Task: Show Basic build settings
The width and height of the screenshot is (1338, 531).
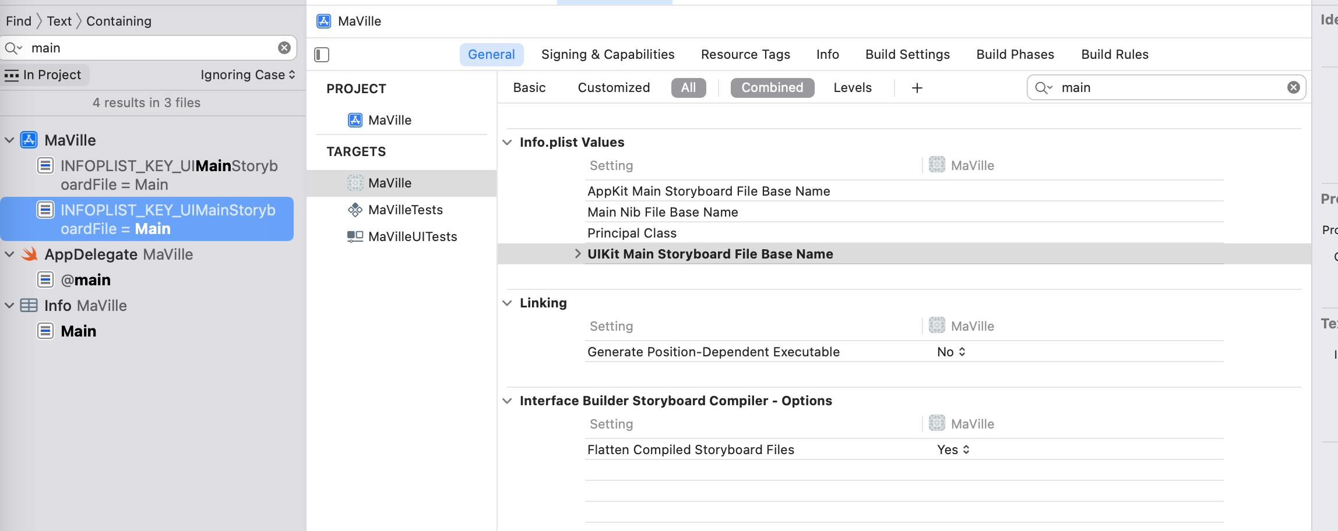Action: (x=529, y=87)
